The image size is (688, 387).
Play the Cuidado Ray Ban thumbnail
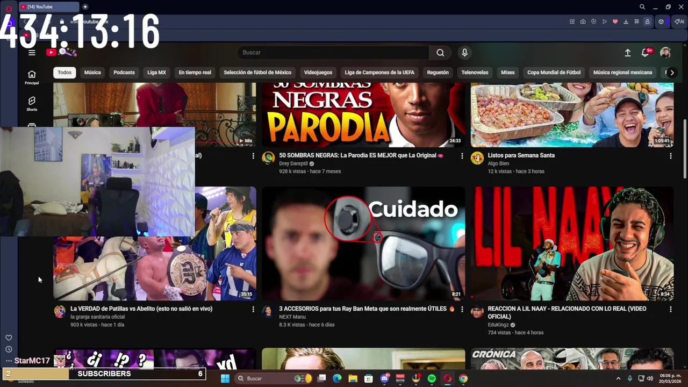[363, 243]
